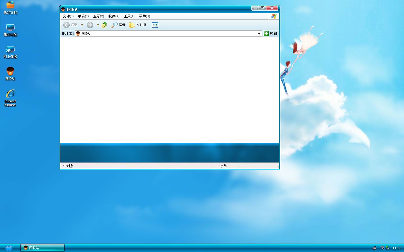
Task: Go up one folder level
Action: pos(104,25)
